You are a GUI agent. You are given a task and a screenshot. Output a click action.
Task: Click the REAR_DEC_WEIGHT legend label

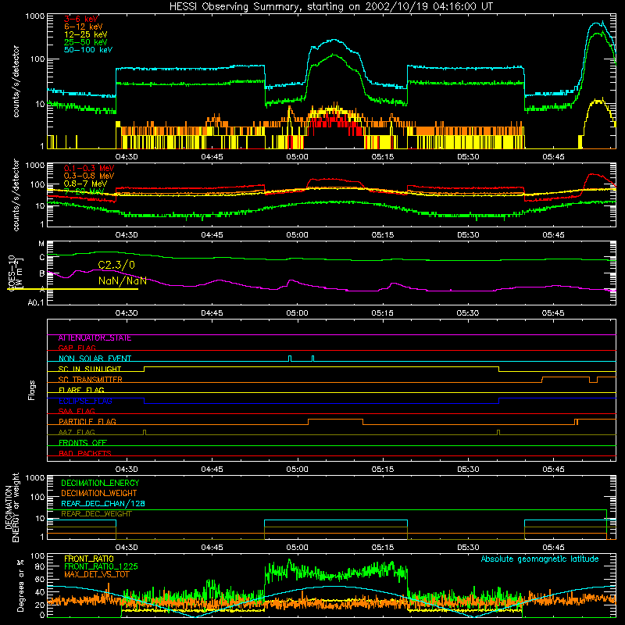(96, 514)
